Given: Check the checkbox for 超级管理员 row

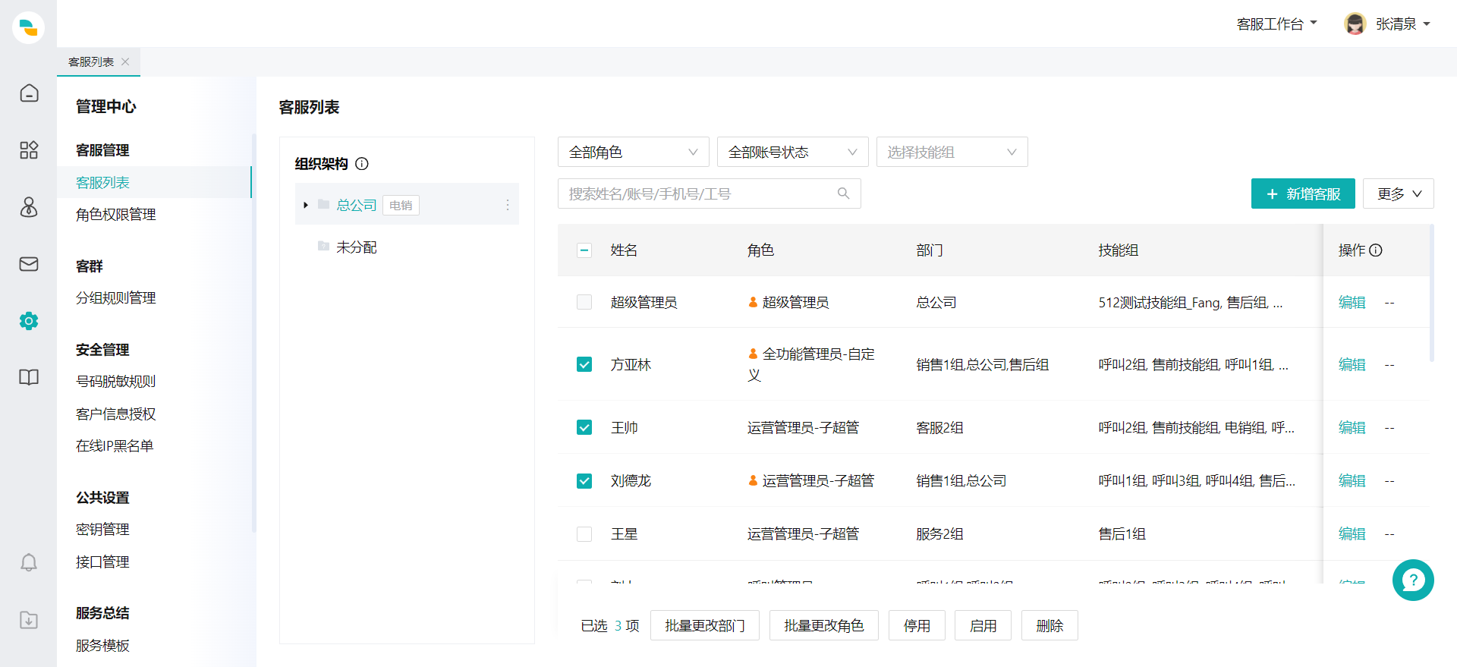Looking at the screenshot, I should [584, 302].
